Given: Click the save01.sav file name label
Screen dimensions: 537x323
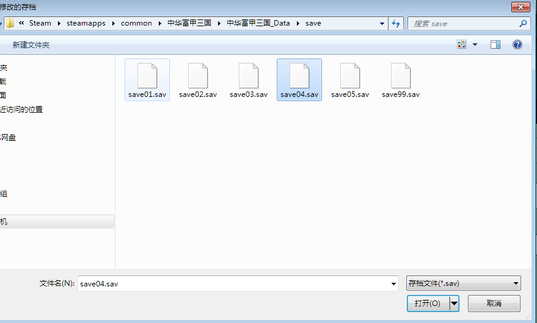Looking at the screenshot, I should [147, 94].
